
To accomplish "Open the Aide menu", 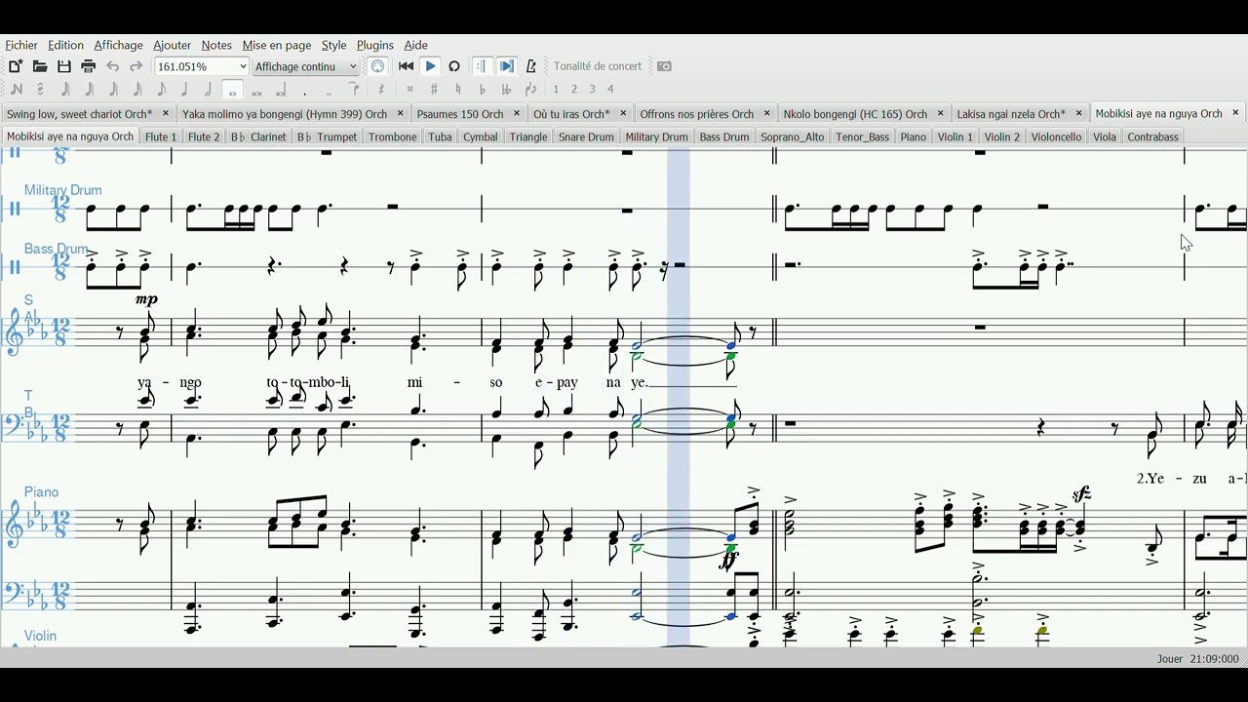I will (x=416, y=45).
